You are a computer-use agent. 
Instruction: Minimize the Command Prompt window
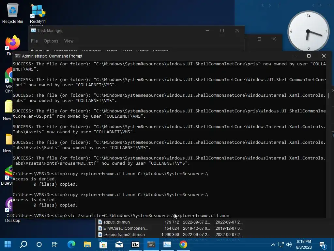coord(294,56)
